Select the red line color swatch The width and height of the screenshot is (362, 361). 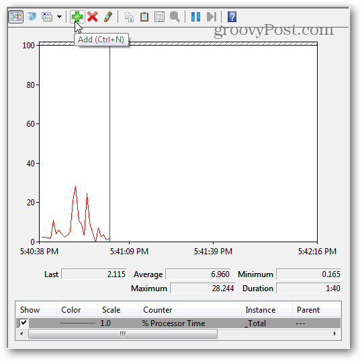77,323
